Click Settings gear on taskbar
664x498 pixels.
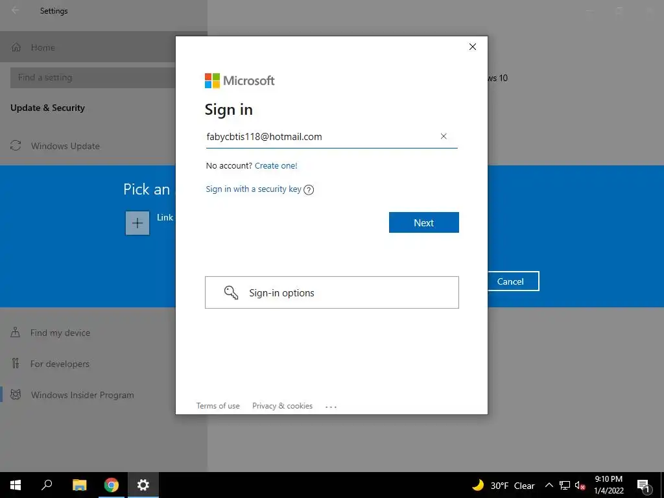pyautogui.click(x=143, y=485)
